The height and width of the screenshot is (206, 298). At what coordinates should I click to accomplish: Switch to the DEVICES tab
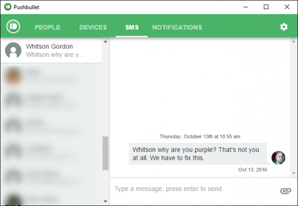(93, 27)
